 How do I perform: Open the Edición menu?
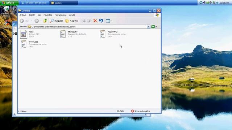coord(32,15)
